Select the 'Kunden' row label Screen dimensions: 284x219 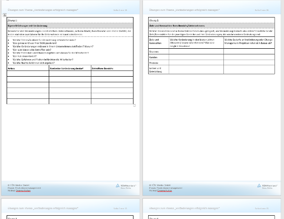point(153,57)
